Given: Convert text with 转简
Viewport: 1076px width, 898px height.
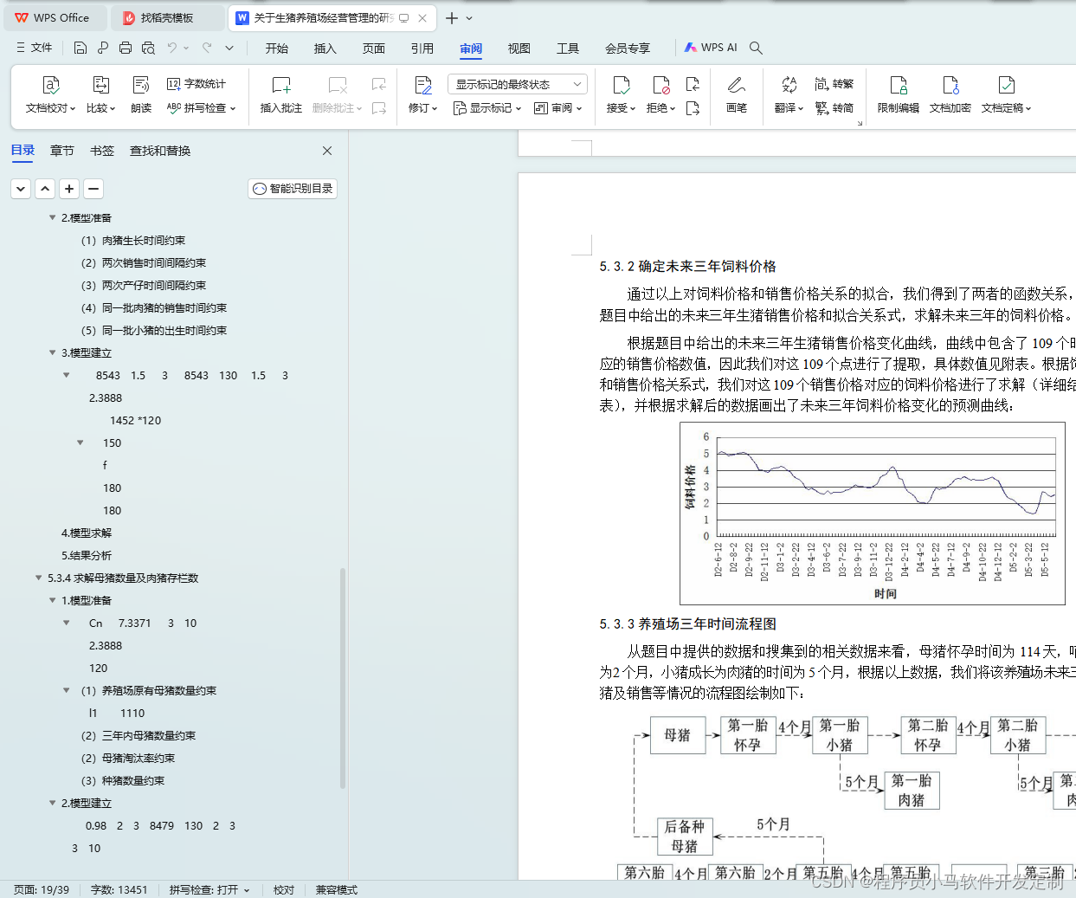Looking at the screenshot, I should coord(834,108).
